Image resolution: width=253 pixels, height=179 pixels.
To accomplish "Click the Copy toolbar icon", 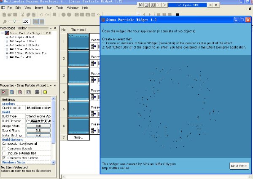I will (28, 15).
